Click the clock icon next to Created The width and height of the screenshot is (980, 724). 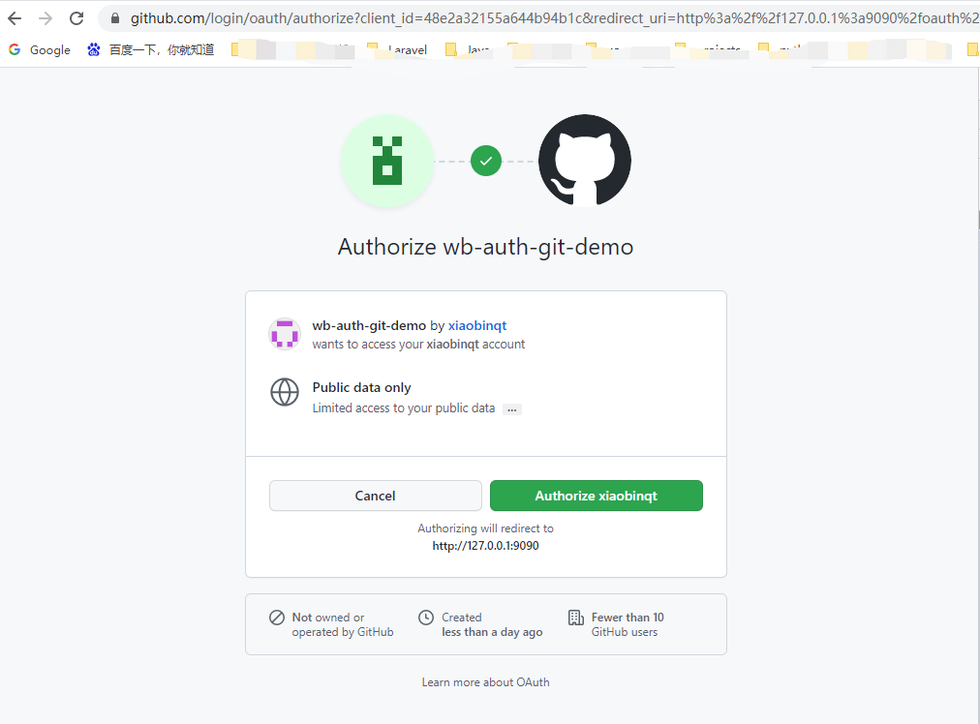[426, 618]
